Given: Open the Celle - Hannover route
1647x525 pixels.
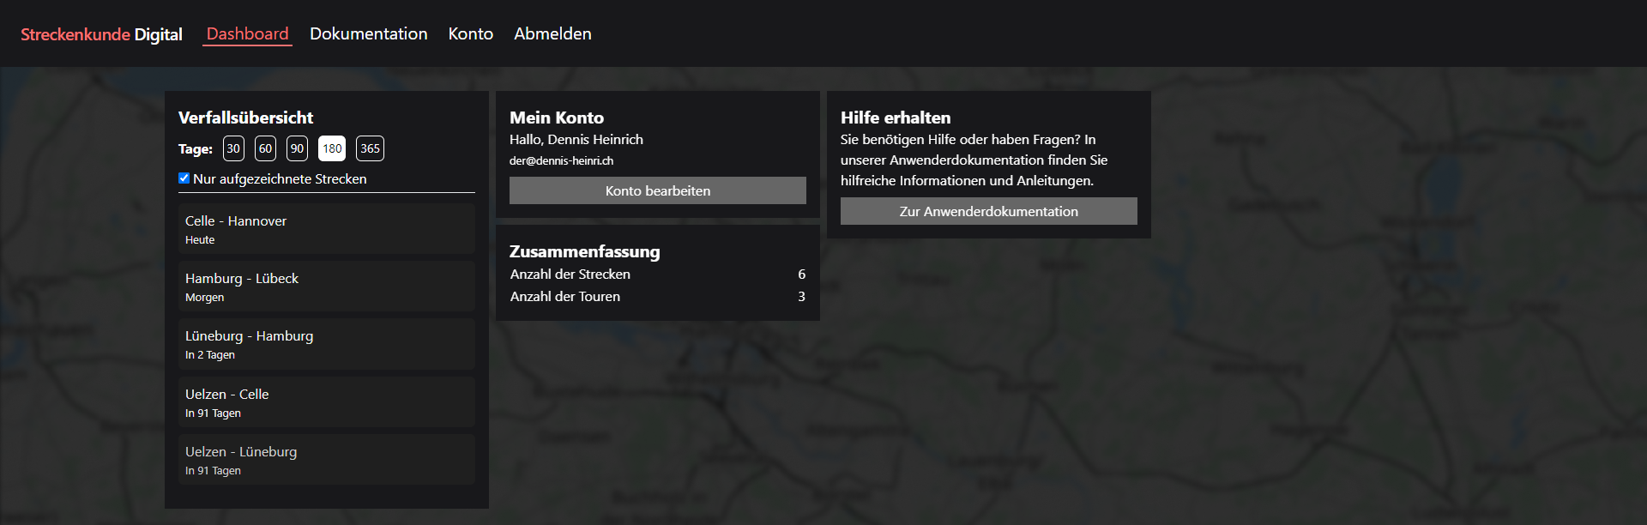Looking at the screenshot, I should point(326,229).
